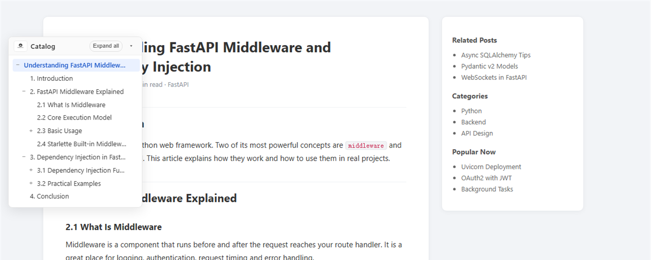The image size is (651, 260).
Task: Click the Related Posts sidebar heading
Action: click(474, 40)
